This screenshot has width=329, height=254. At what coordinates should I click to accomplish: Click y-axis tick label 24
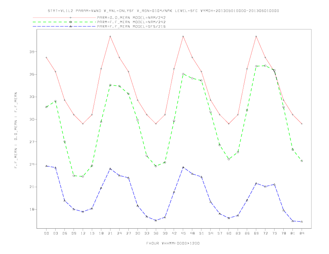click(x=32, y=164)
